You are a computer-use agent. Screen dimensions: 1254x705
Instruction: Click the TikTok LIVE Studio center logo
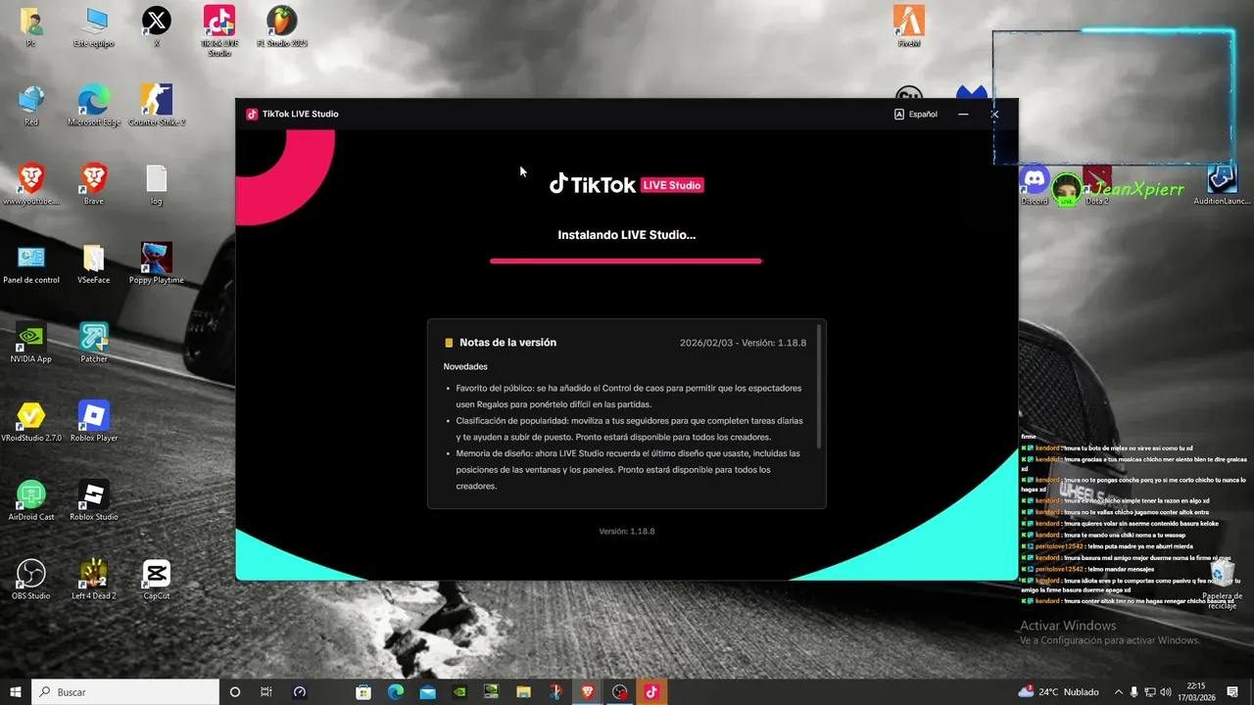click(x=627, y=184)
